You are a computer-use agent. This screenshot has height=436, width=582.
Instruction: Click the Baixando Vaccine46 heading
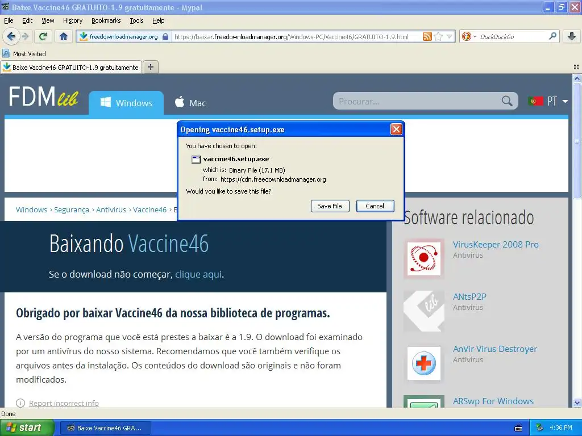click(129, 244)
